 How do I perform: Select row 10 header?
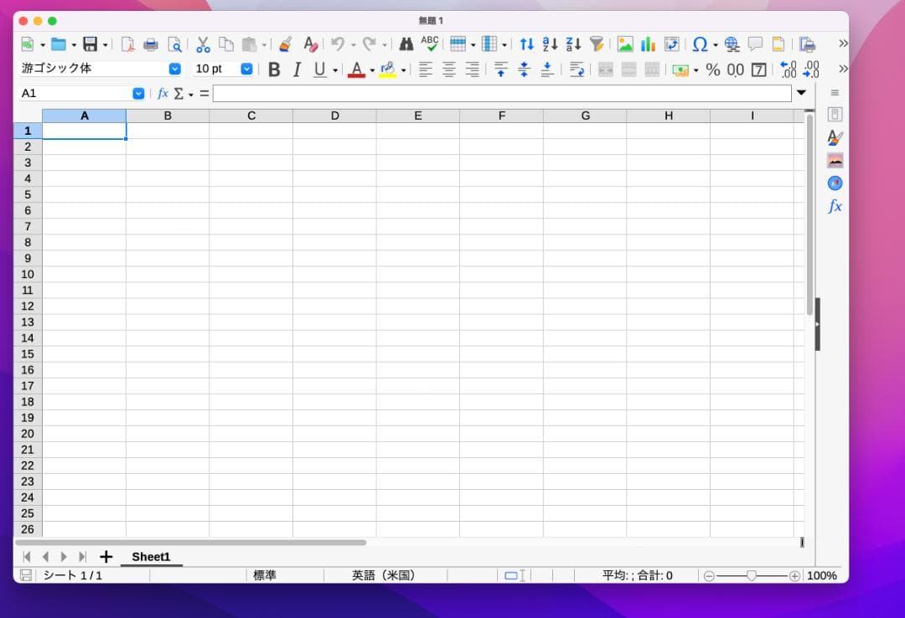tap(28, 274)
